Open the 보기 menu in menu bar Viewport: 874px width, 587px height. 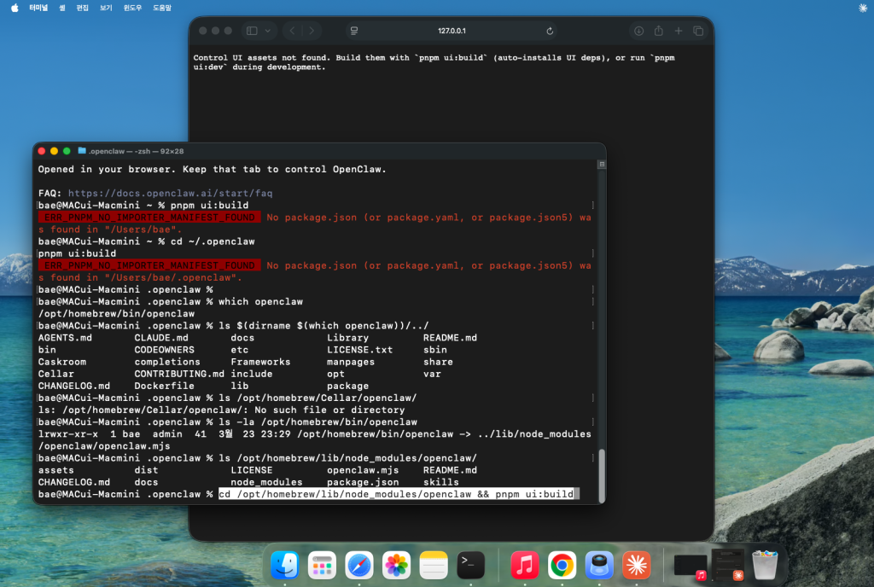[106, 7]
